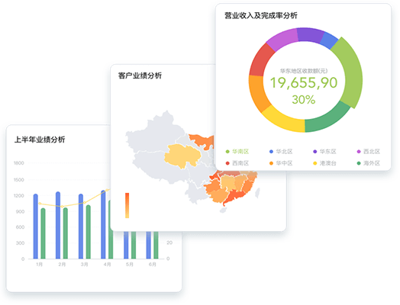Select the orange 华中区 legend marker
The height and width of the screenshot is (305, 400).
271,163
